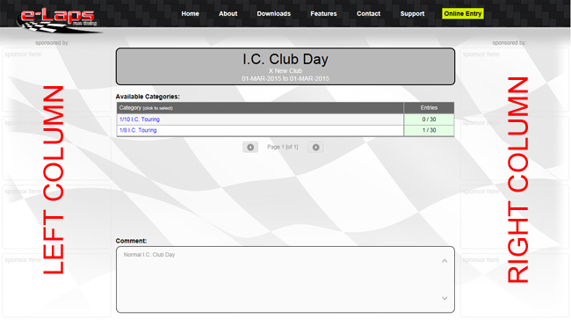Click inside the Comment text area

285,279
